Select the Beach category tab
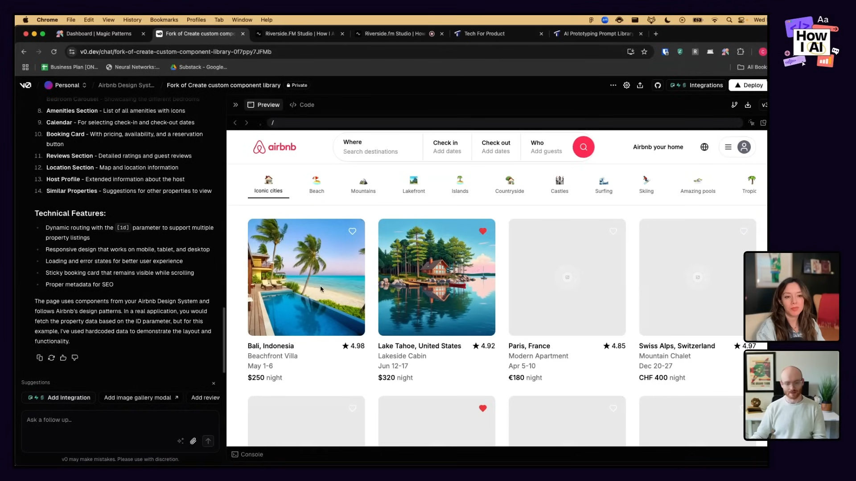The height and width of the screenshot is (481, 856). pyautogui.click(x=317, y=184)
